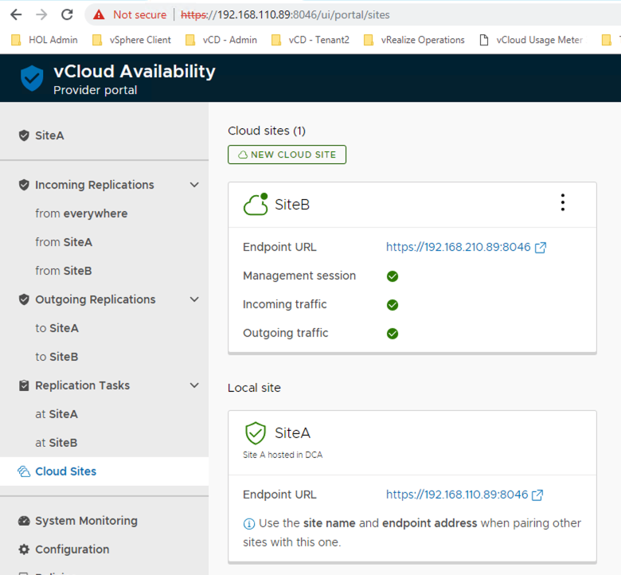Viewport: 621px width, 575px height.
Task: Open the https://192.168.210.89:8046 endpoint link
Action: [x=458, y=248]
